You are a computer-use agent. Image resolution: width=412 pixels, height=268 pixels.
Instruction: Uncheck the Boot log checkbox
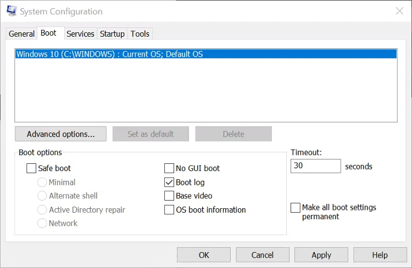[x=169, y=183]
